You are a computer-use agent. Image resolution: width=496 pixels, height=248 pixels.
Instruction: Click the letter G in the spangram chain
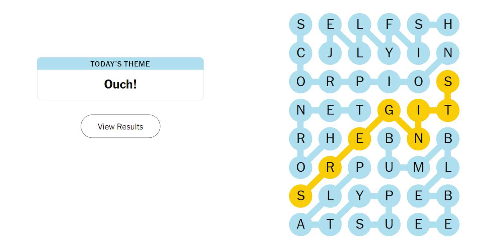pyautogui.click(x=389, y=110)
